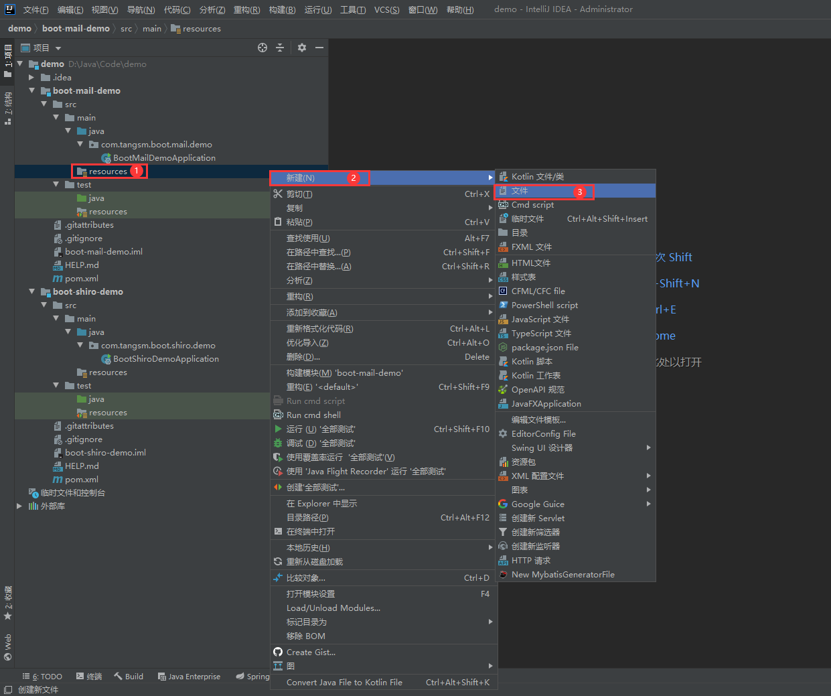Click the collapse all icon in project panel
The image size is (831, 696).
(x=280, y=48)
